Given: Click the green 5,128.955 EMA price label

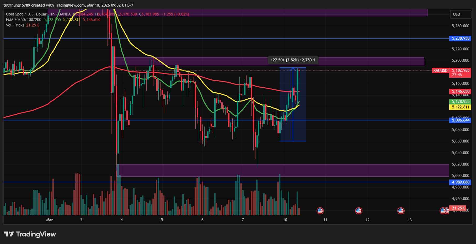Looking at the screenshot, I should tap(461, 102).
